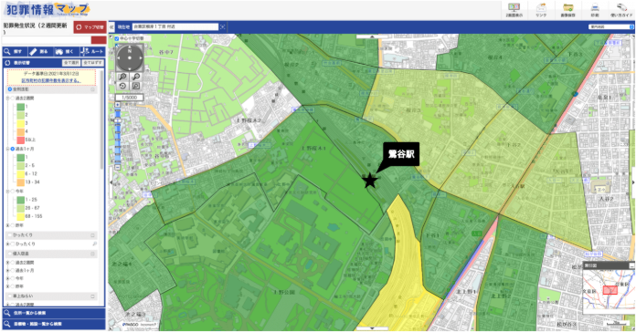
Task: Click the printer 印刷 icon
Action: point(595,10)
